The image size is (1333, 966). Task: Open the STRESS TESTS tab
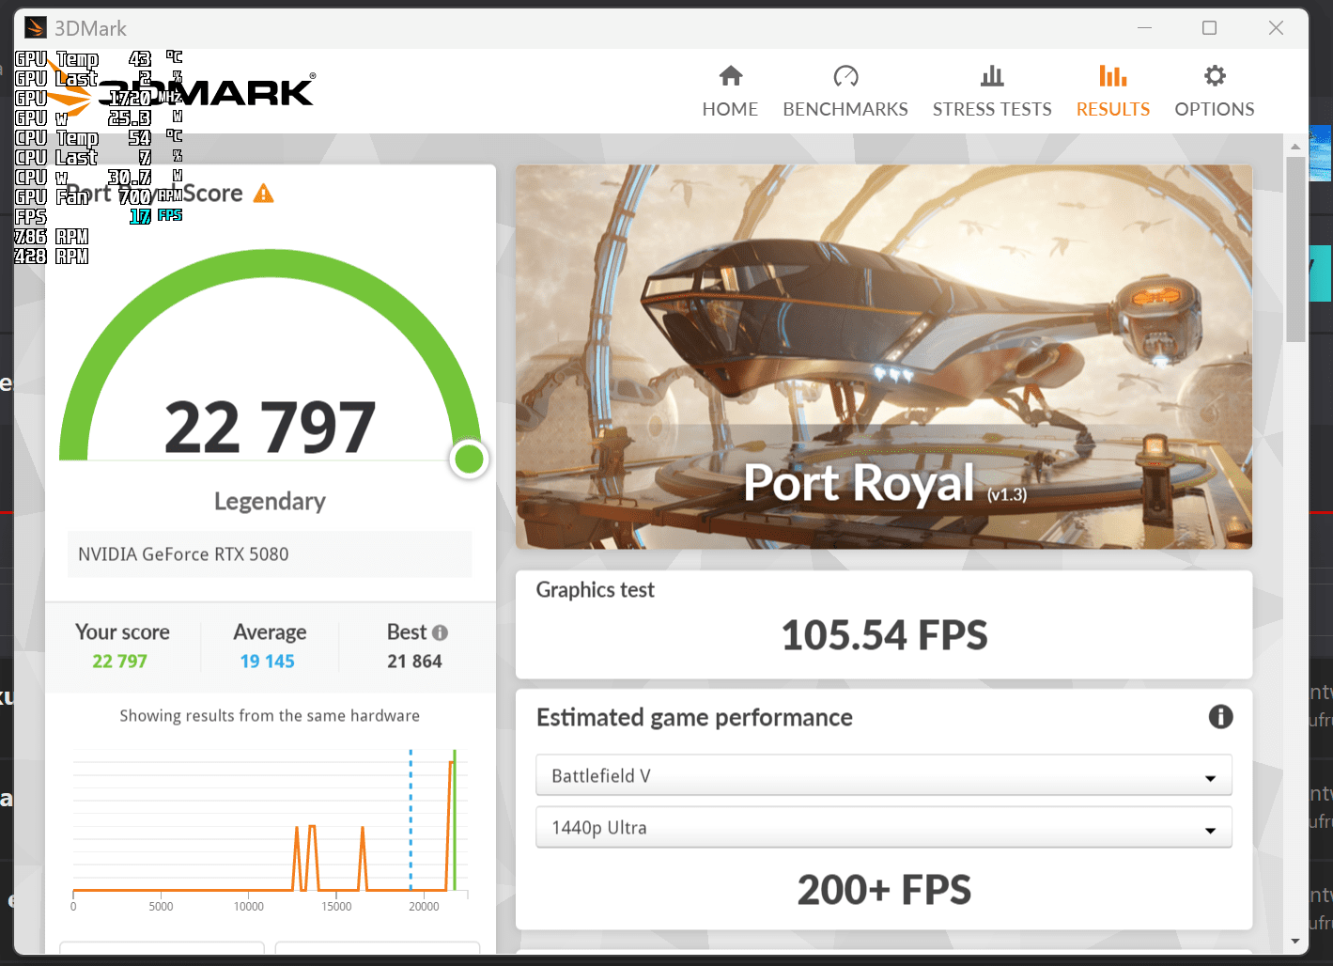pyautogui.click(x=992, y=92)
